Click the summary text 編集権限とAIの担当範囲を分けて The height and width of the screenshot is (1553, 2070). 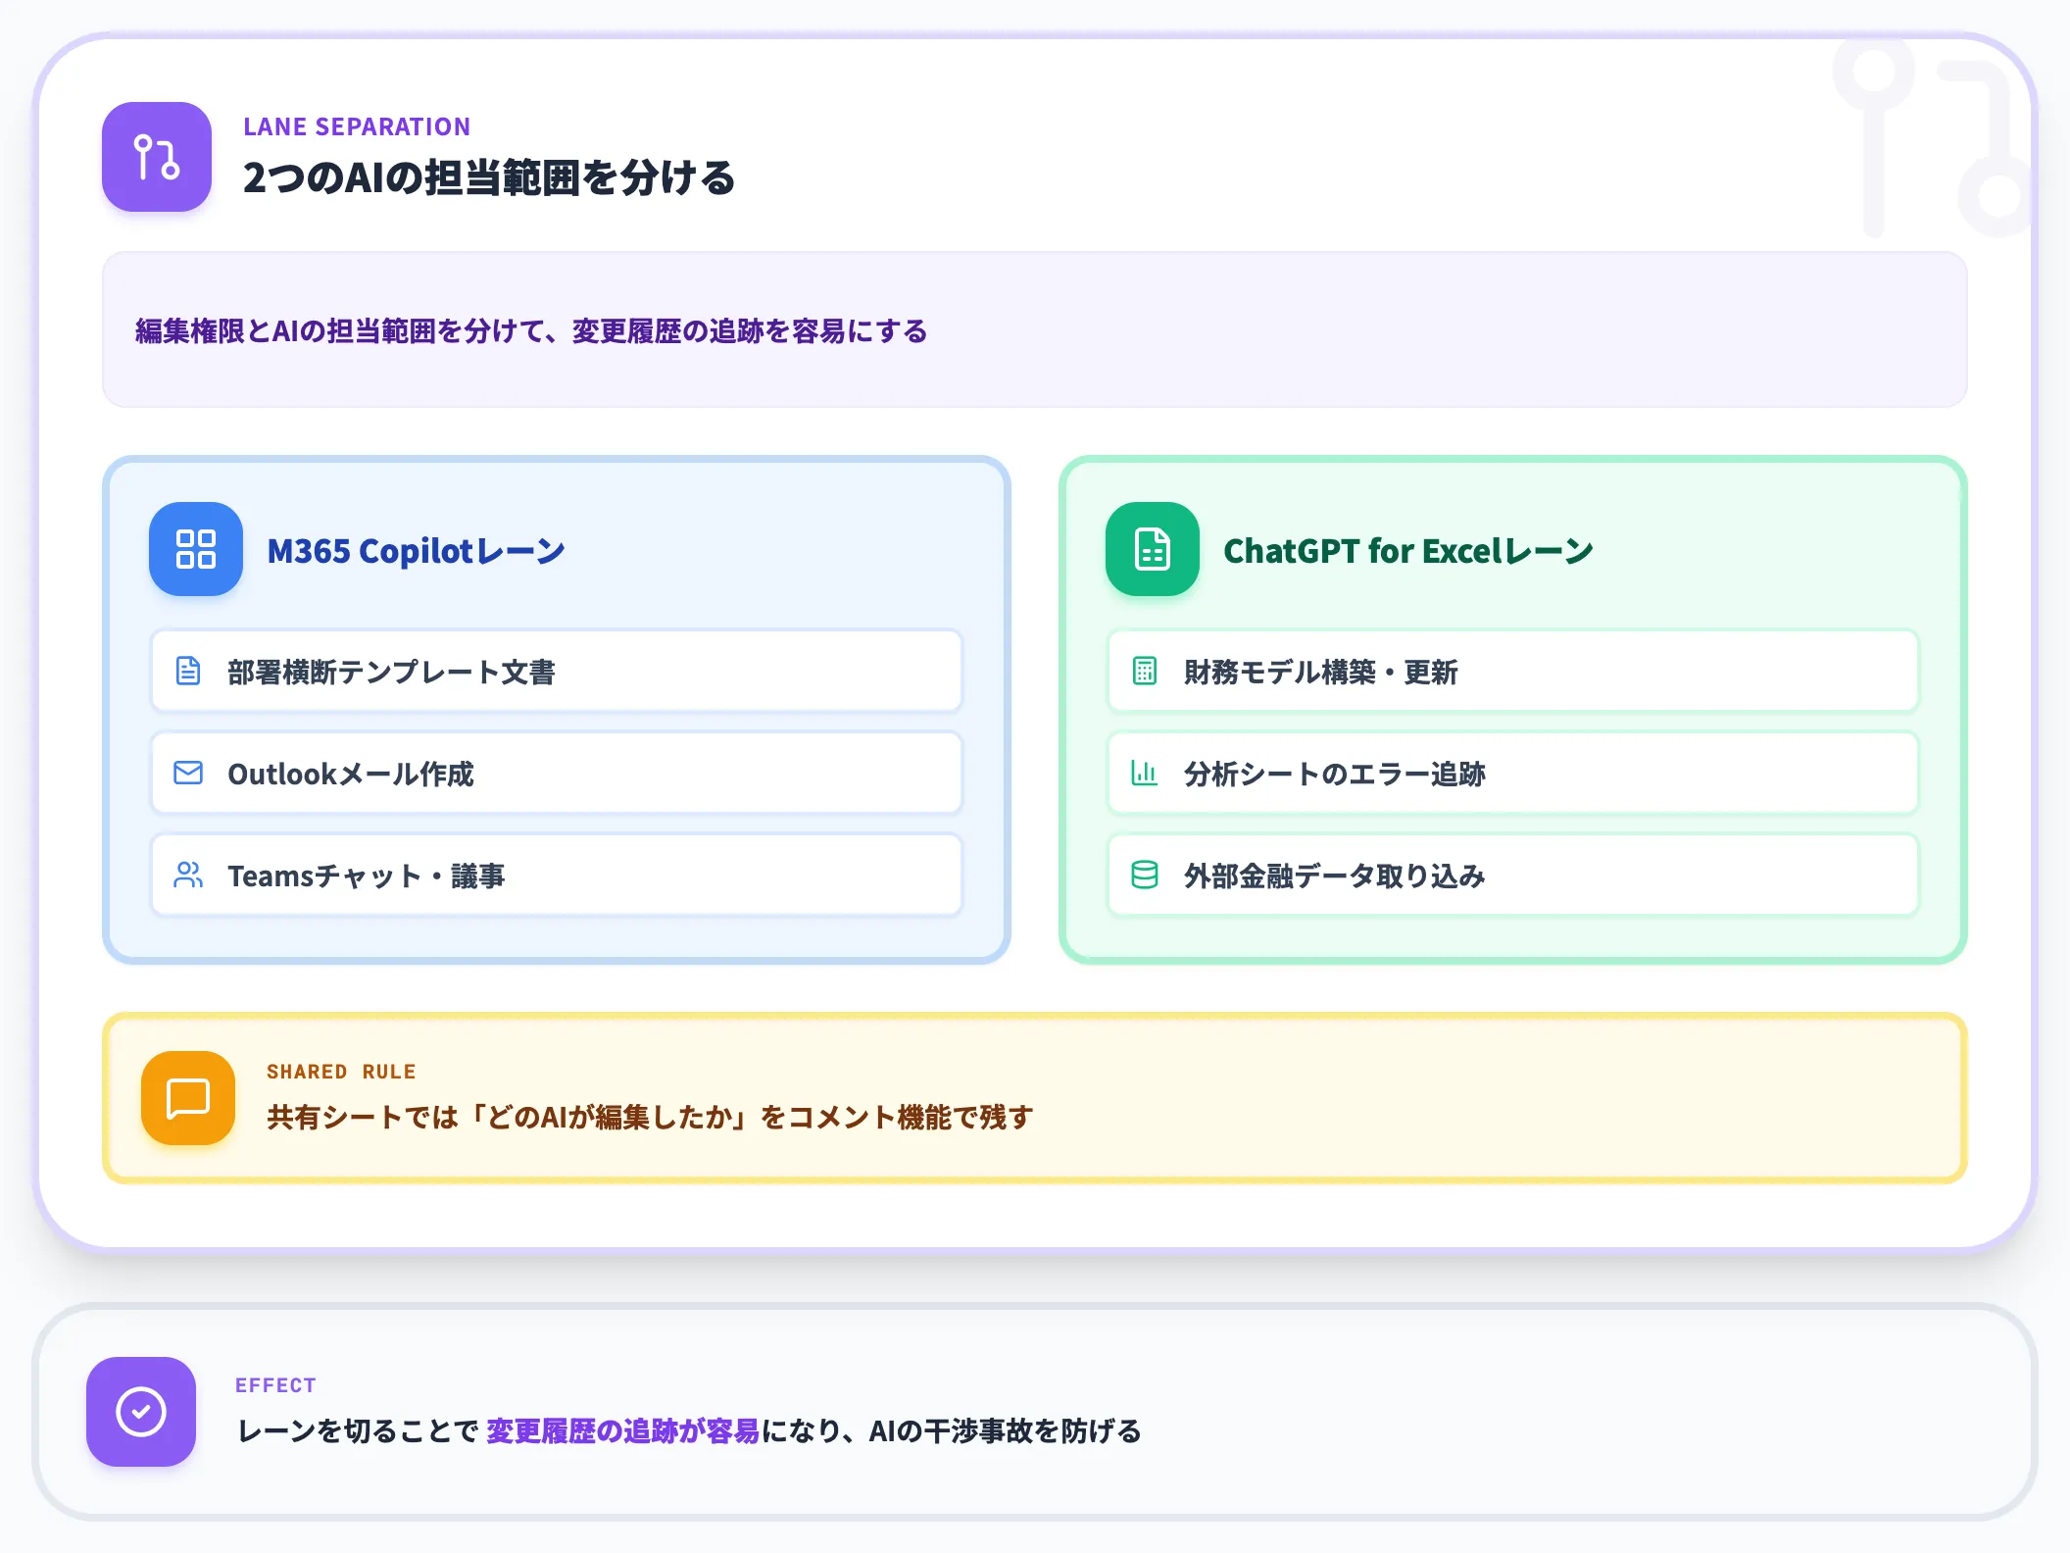point(340,331)
